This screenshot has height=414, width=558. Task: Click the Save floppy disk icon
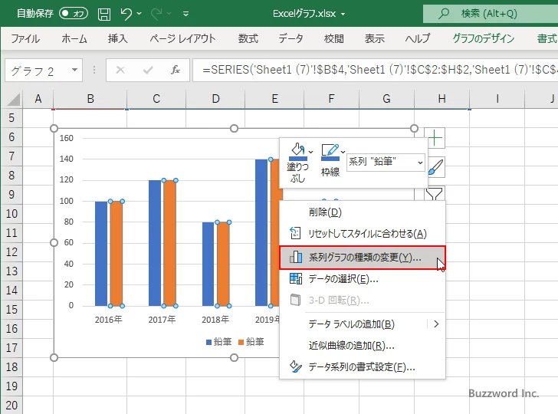coord(104,14)
